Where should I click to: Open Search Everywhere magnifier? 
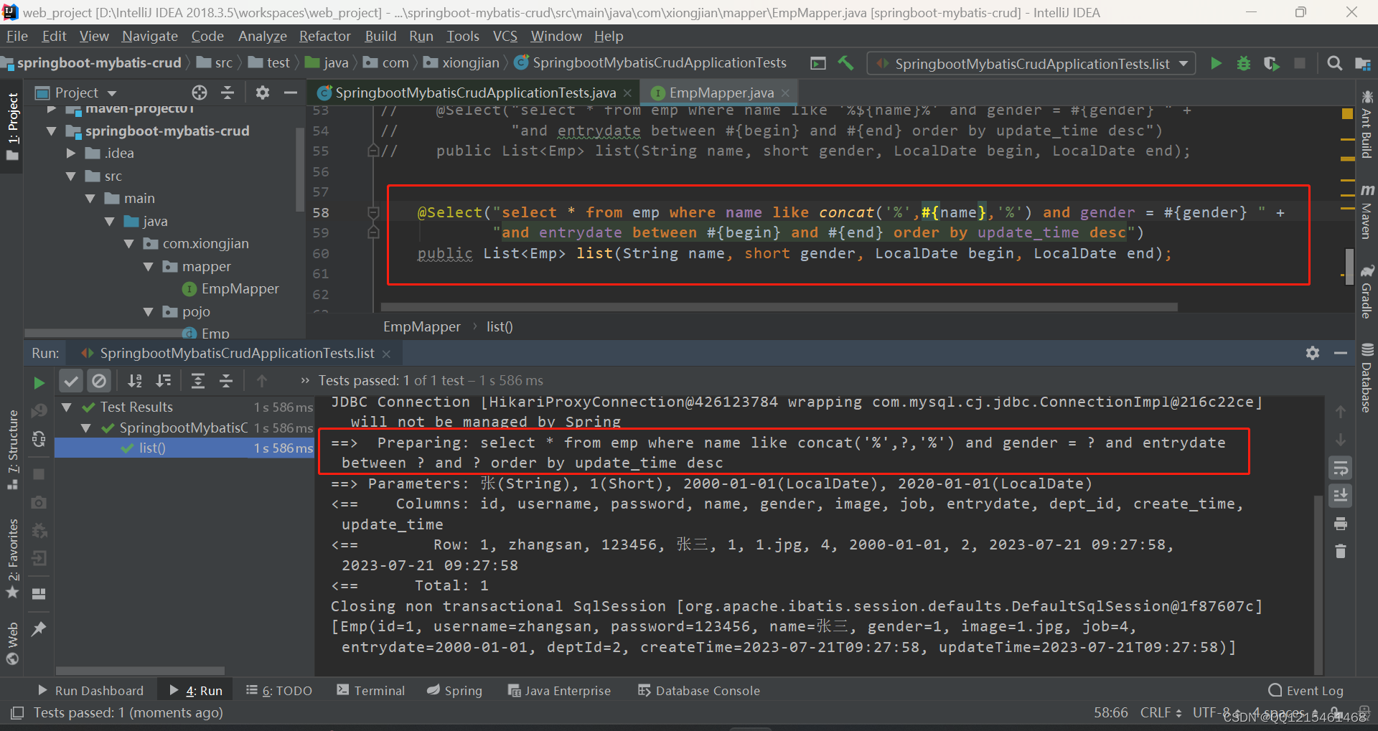(1334, 64)
